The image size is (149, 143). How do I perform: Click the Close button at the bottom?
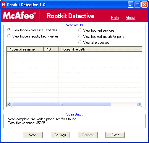[115, 135]
